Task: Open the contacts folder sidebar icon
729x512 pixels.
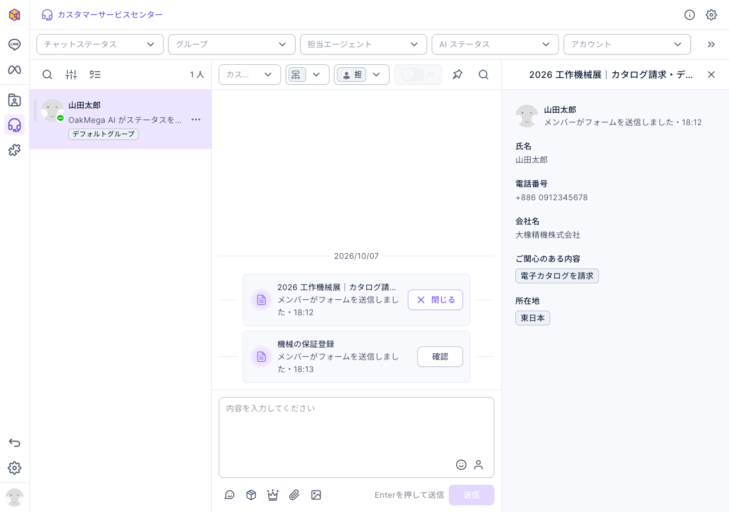Action: pos(14,100)
